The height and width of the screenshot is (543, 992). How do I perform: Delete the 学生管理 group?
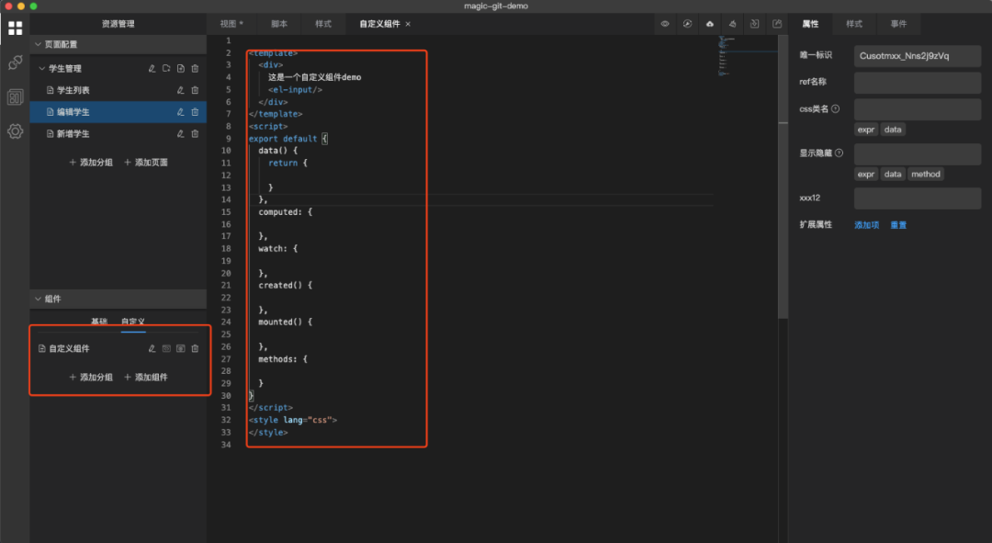(195, 68)
